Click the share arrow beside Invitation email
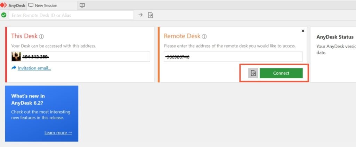Image resolution: width=356 pixels, height=147 pixels. (x=14, y=68)
